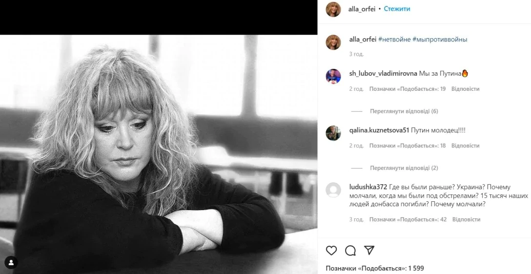The height and width of the screenshot is (274, 531).
Task: Open the qalina.kuznetsova51 username link
Action: click(x=379, y=130)
